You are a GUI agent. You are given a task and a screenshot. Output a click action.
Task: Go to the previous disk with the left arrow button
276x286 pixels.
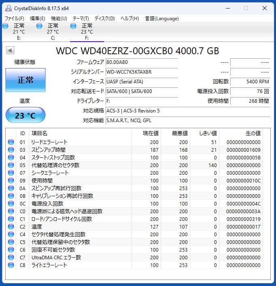pyautogui.click(x=10, y=50)
